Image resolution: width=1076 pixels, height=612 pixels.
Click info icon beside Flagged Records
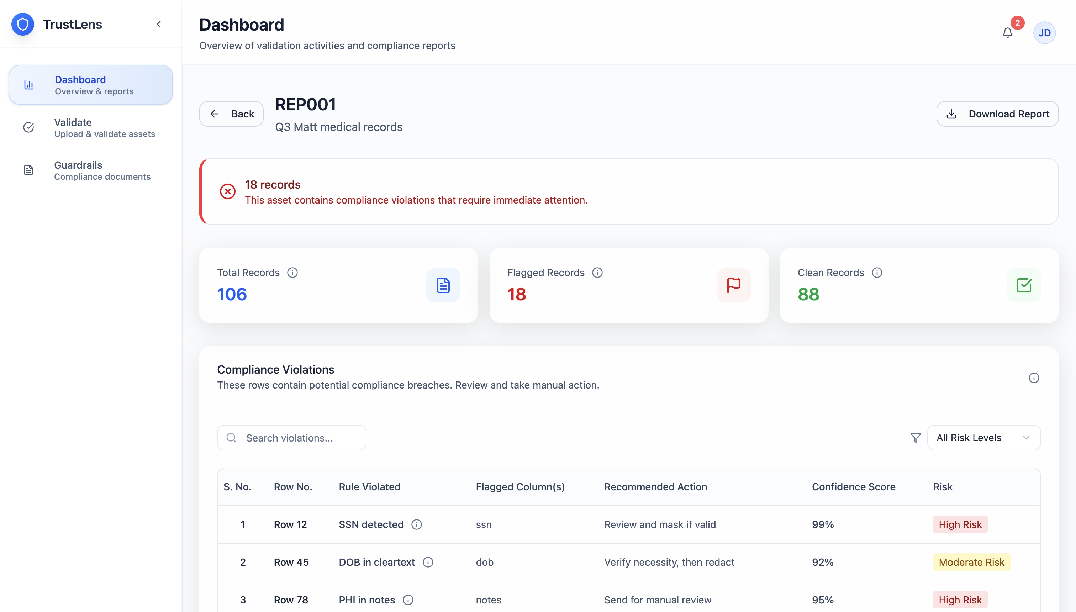click(x=597, y=272)
